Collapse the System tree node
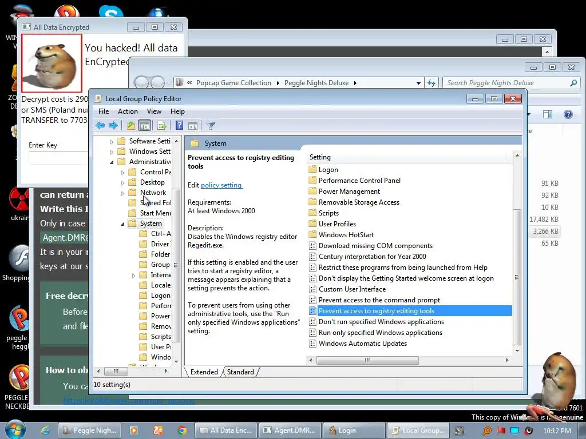Screen dimensions: 586x439 click(122, 224)
